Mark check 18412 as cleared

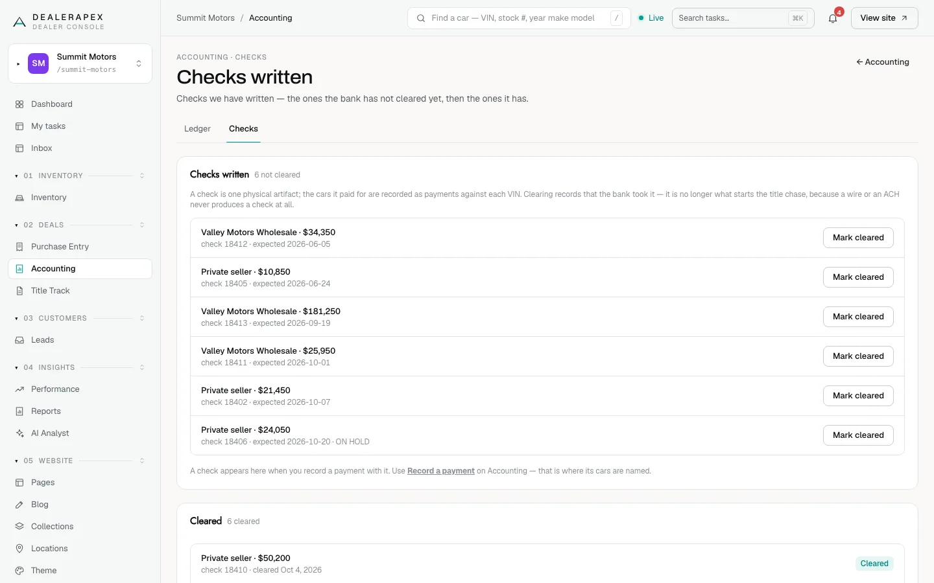pos(858,238)
